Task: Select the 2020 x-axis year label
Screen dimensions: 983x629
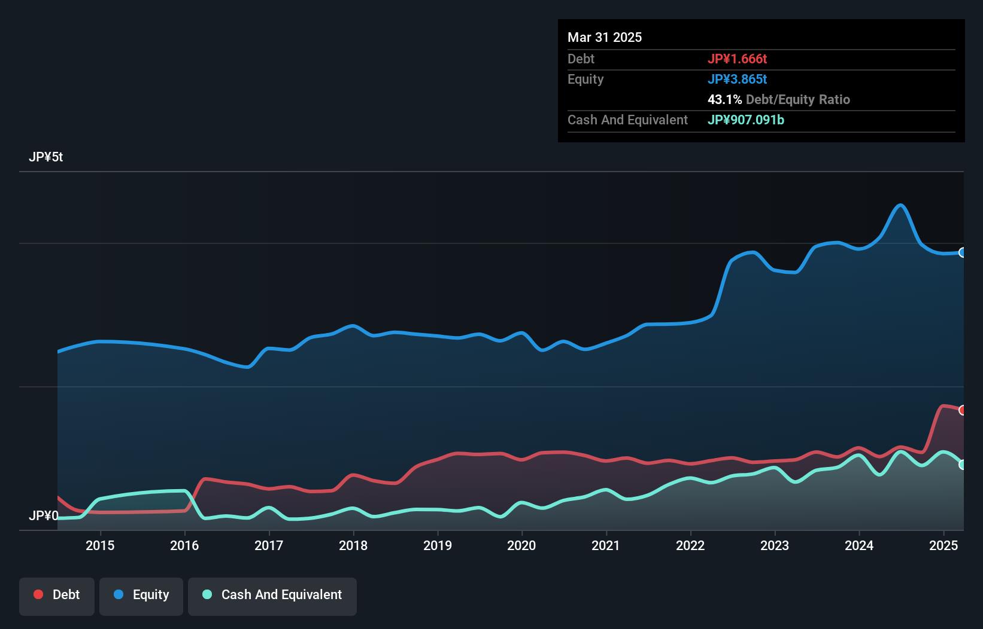Action: click(521, 545)
